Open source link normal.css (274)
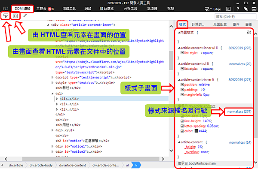Viewport: 258px width, 169px height. 239,112
